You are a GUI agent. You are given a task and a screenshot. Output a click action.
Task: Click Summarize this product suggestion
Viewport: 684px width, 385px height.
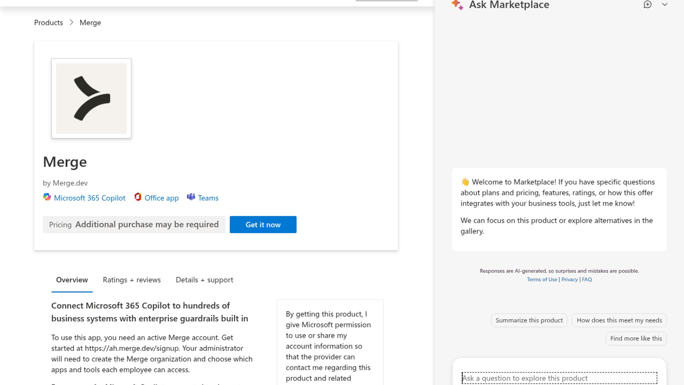point(529,320)
